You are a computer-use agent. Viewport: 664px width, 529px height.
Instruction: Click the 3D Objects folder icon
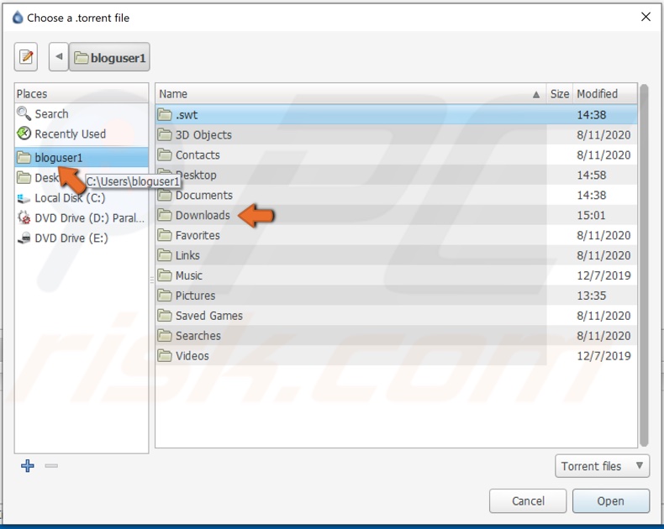pos(165,134)
